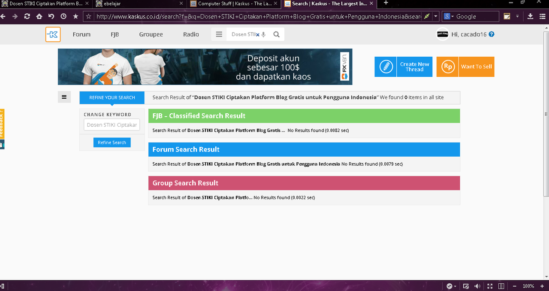
Task: Open the Hi, cacado16 user menu
Action: point(469,34)
